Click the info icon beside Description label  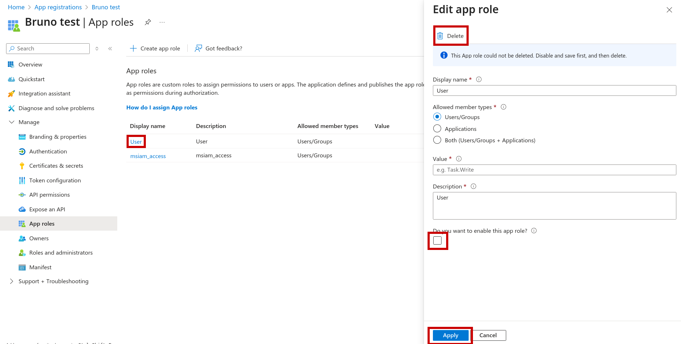(473, 186)
